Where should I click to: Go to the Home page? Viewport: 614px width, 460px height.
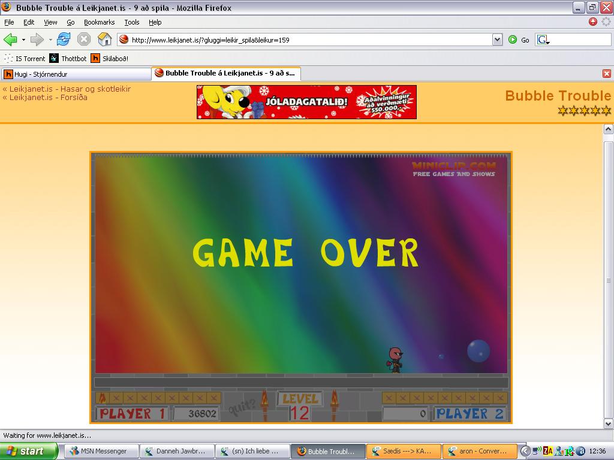coord(104,40)
